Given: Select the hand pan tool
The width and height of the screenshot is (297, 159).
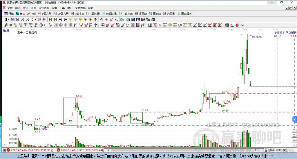Looking at the screenshot, I should click(x=102, y=19).
